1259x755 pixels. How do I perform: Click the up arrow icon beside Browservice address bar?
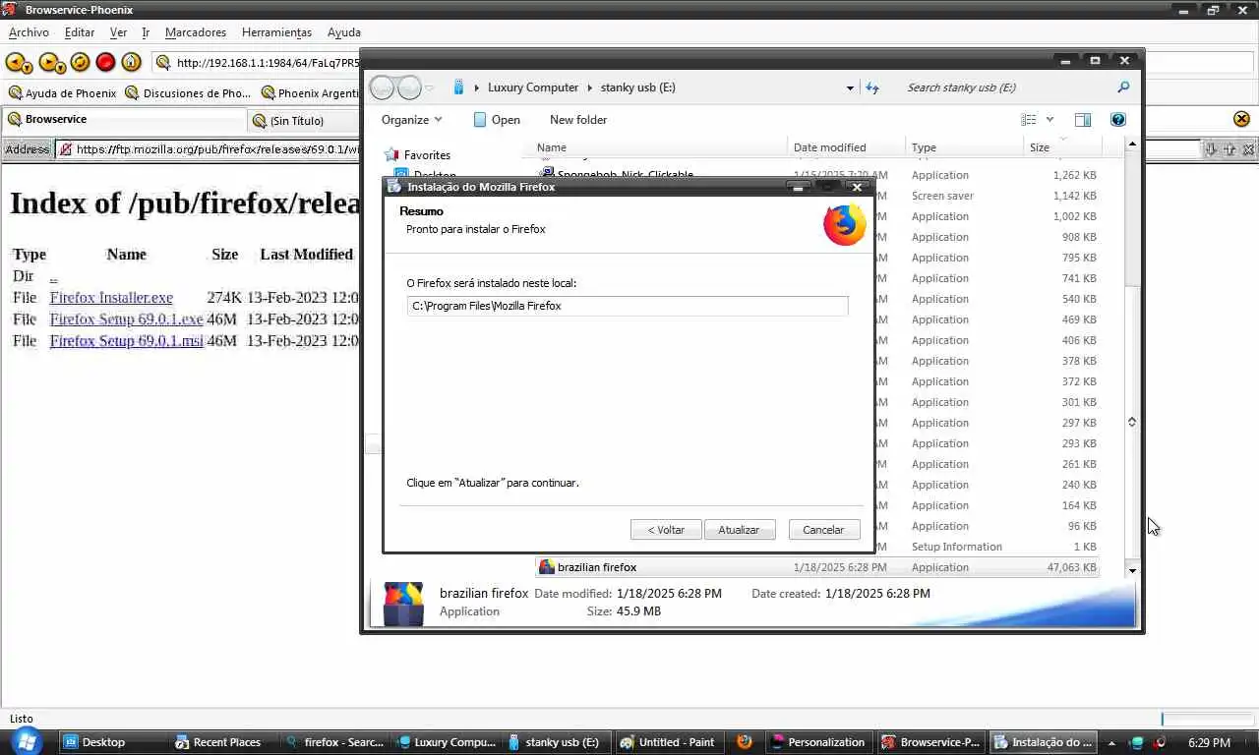tap(1229, 149)
